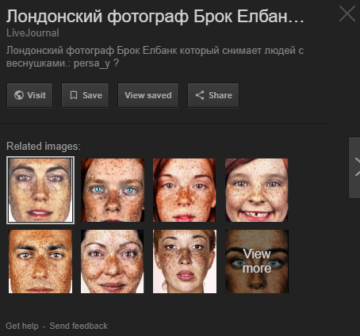This screenshot has width=360, height=336.
Task: Open the dark-browed man thumbnail in second row
Action: coord(40,262)
